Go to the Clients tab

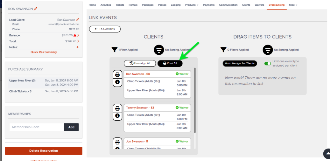tap(246, 5)
